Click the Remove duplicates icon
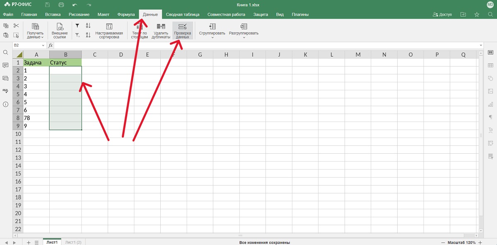Image resolution: width=497 pixels, height=245 pixels. (x=161, y=30)
